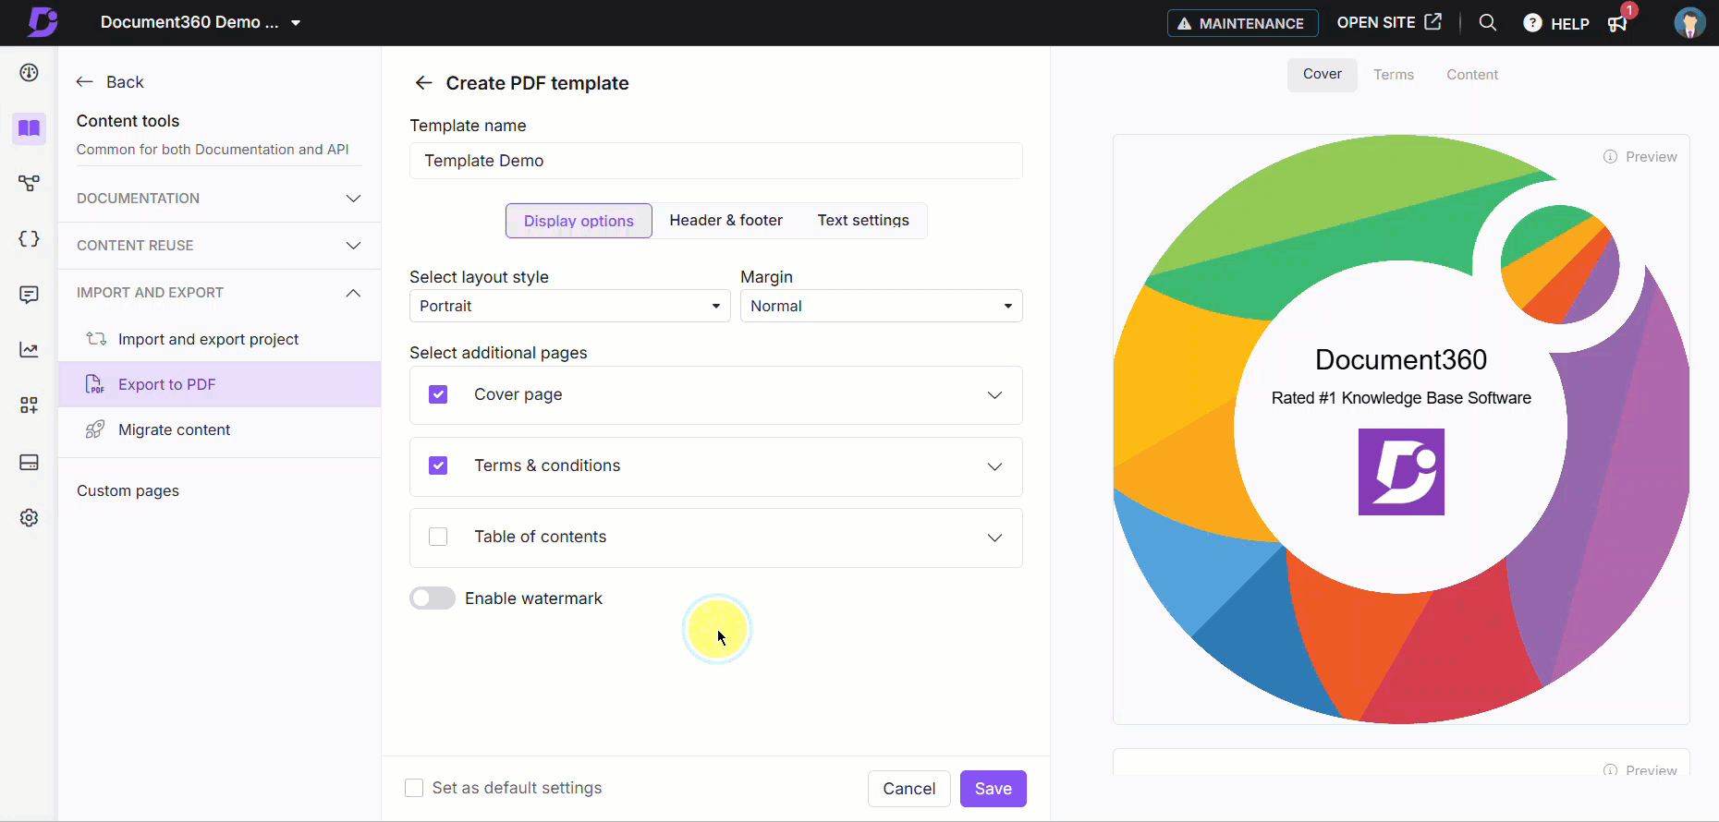Viewport: 1719px width, 822px height.
Task: Open the feedback comments icon in left rail
Action: (30, 295)
